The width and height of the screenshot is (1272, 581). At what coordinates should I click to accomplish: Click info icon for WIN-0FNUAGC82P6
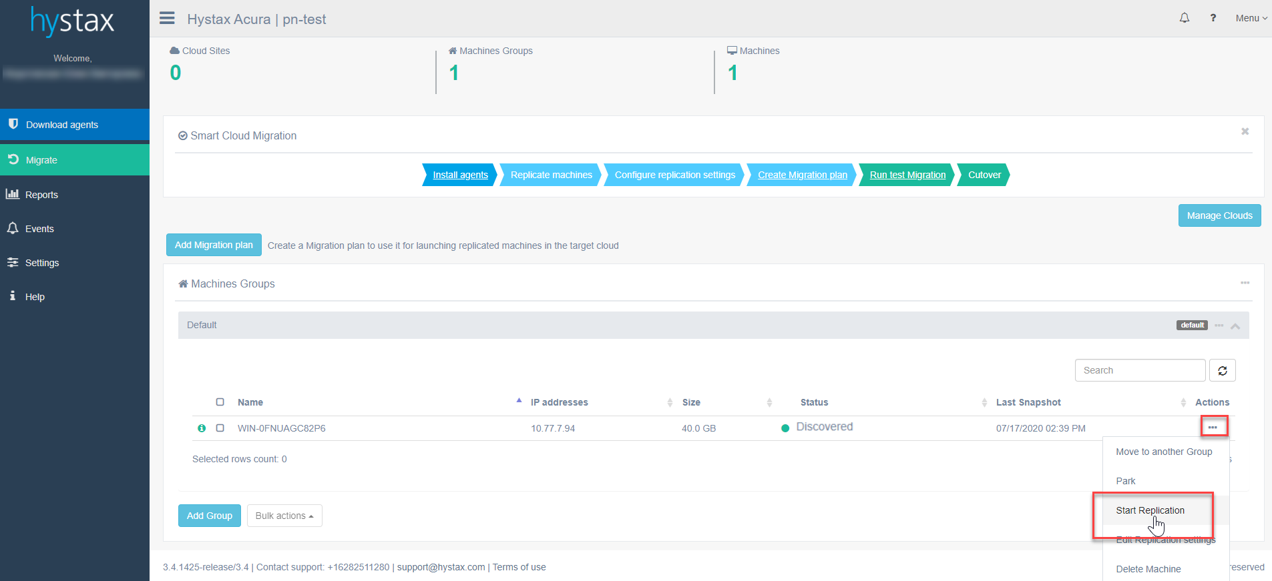[202, 428]
